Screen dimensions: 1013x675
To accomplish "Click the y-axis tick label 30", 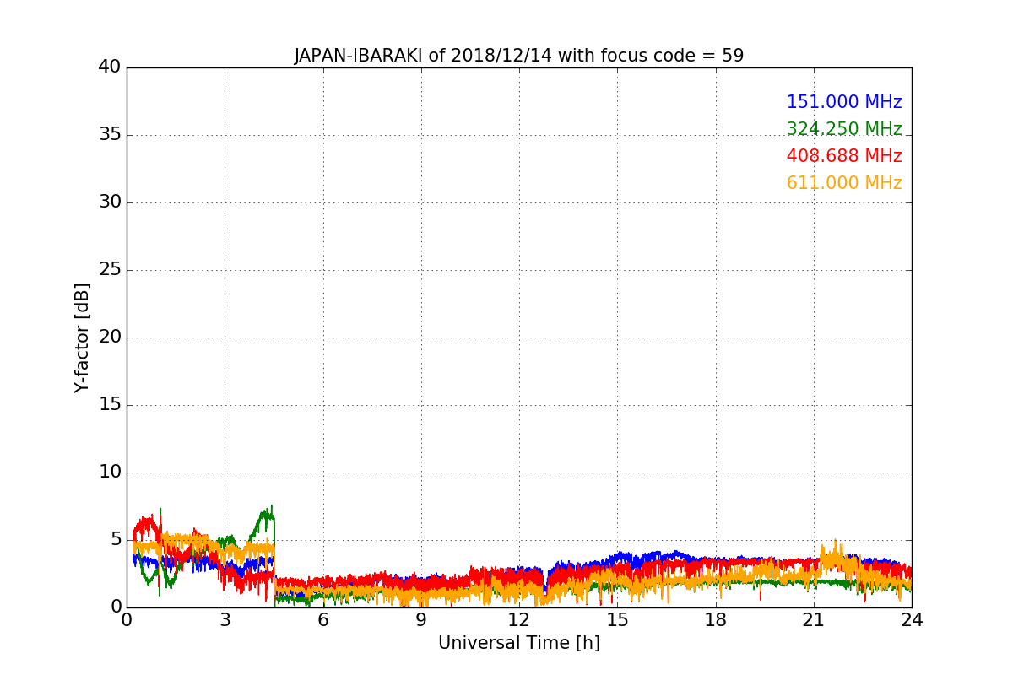I will (x=110, y=202).
